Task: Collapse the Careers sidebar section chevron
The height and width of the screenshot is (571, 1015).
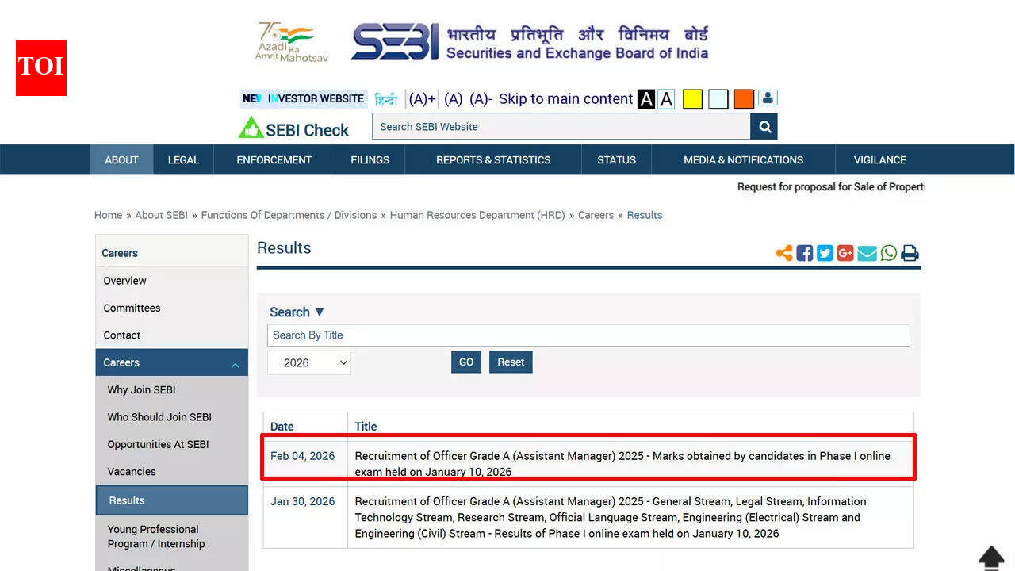Action: pyautogui.click(x=236, y=364)
